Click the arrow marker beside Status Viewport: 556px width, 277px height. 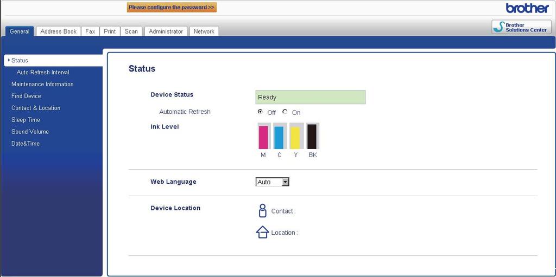(9, 60)
